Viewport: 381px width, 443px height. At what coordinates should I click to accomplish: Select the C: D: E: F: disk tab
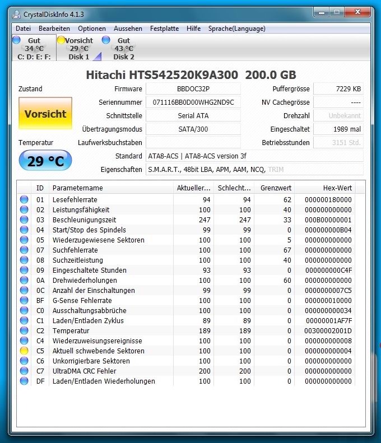34,48
